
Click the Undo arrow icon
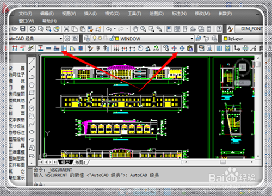[x=109, y=29]
